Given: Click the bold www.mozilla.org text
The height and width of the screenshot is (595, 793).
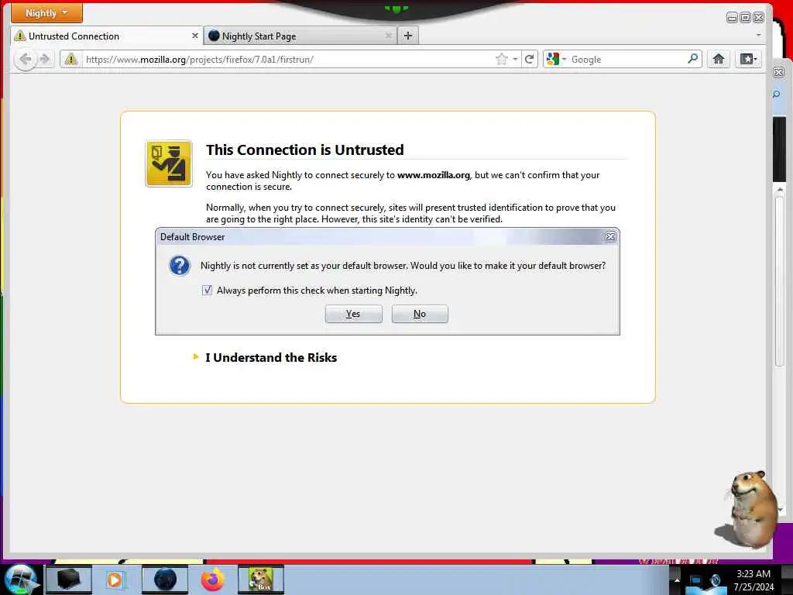Looking at the screenshot, I should pyautogui.click(x=434, y=175).
